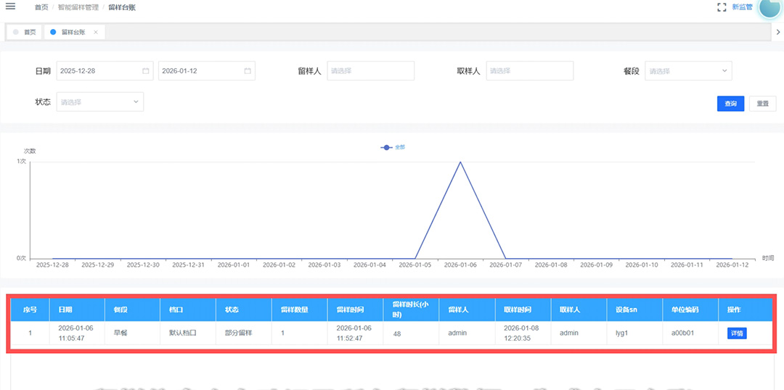Toggle the hamburger sidebar menu icon
Image resolution: width=784 pixels, height=390 pixels.
coord(10,7)
